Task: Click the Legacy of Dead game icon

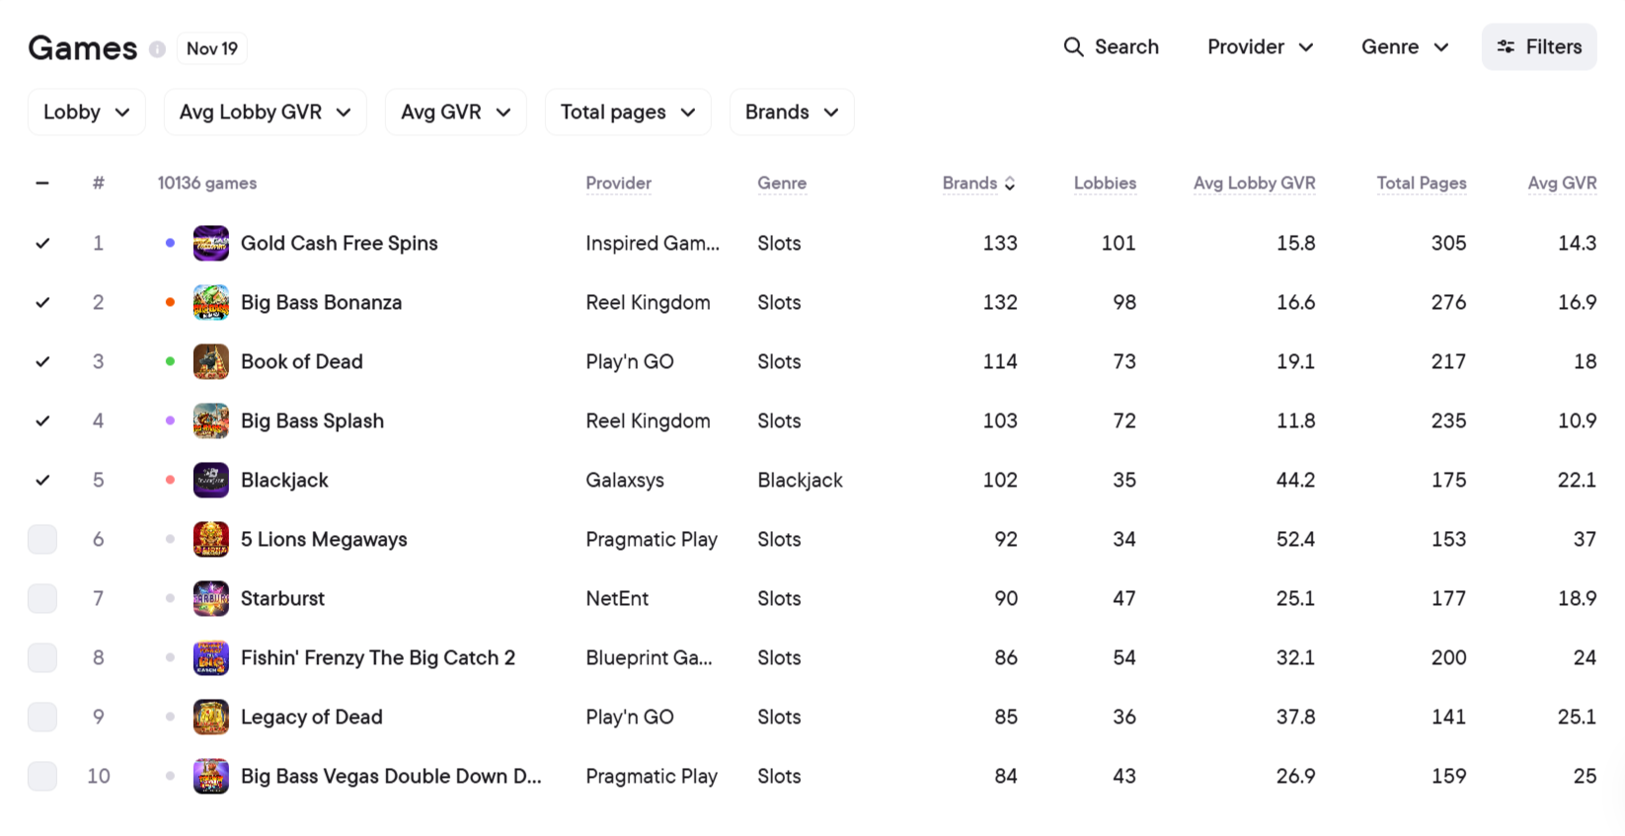Action: (x=210, y=717)
